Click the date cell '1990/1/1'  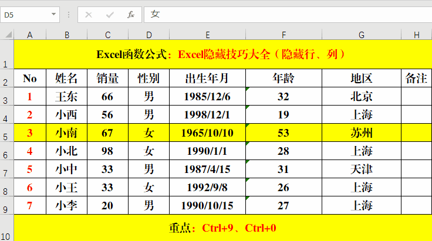[x=207, y=151]
